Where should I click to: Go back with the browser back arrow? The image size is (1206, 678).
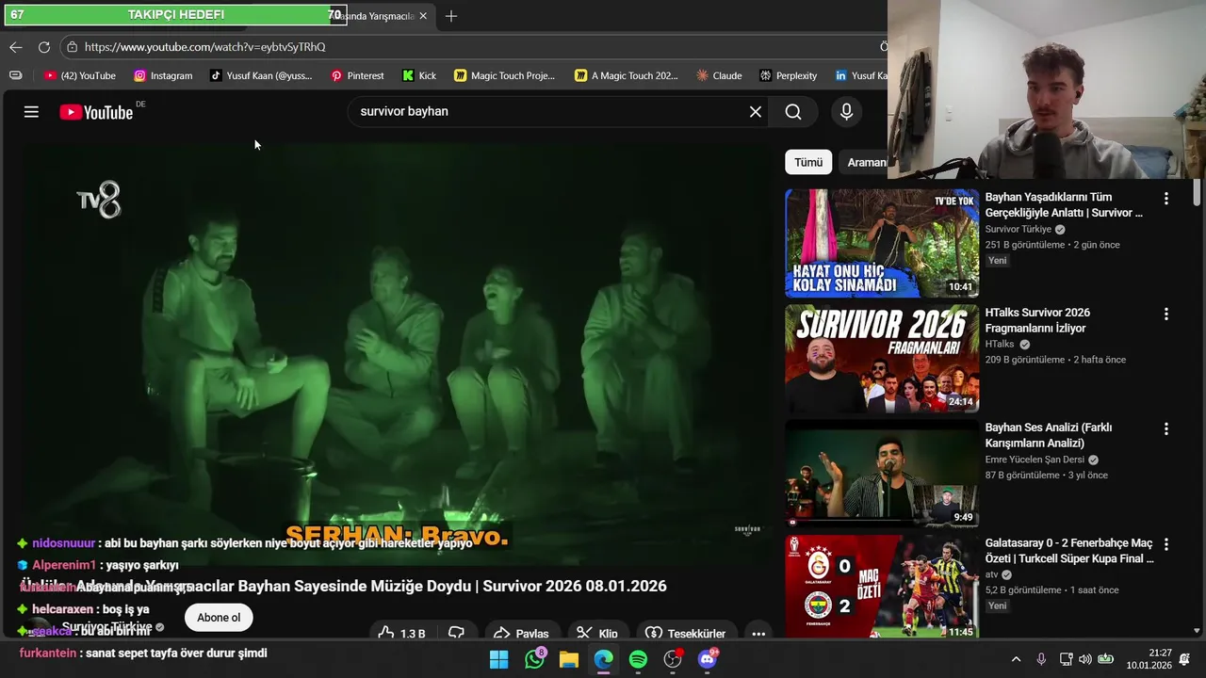click(x=16, y=47)
